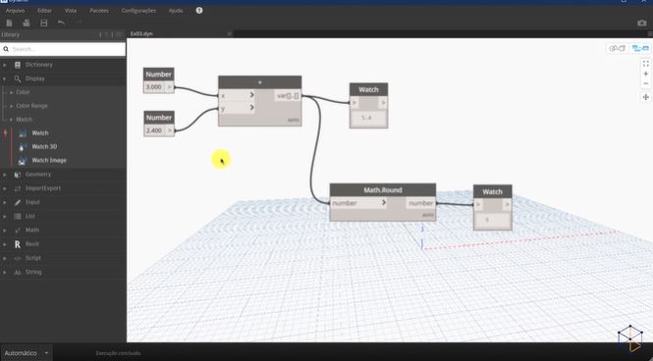
Task: Click the Input pencil category icon
Action: [18, 202]
